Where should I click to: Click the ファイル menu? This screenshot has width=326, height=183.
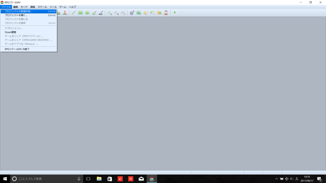point(6,7)
